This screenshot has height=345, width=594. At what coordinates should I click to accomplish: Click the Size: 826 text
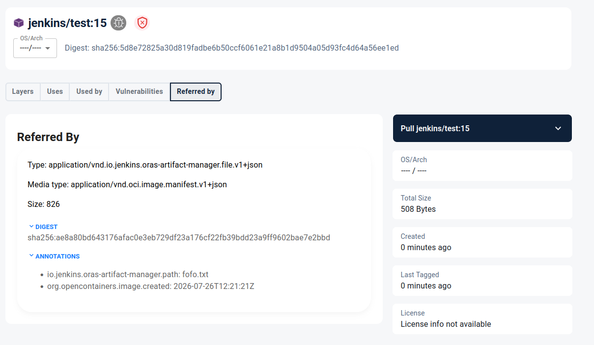(x=44, y=204)
